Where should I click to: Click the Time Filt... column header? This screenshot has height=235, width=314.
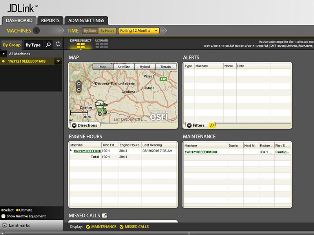[110, 145]
